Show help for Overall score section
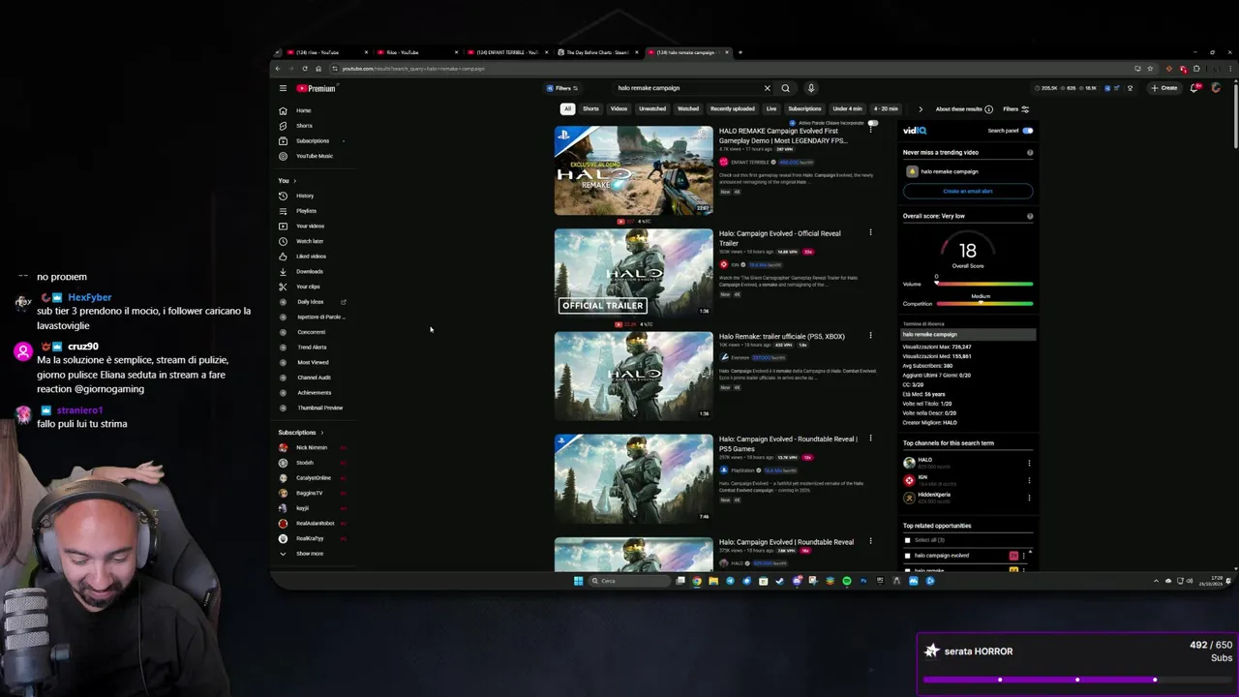1239x697 pixels. pyautogui.click(x=1030, y=216)
